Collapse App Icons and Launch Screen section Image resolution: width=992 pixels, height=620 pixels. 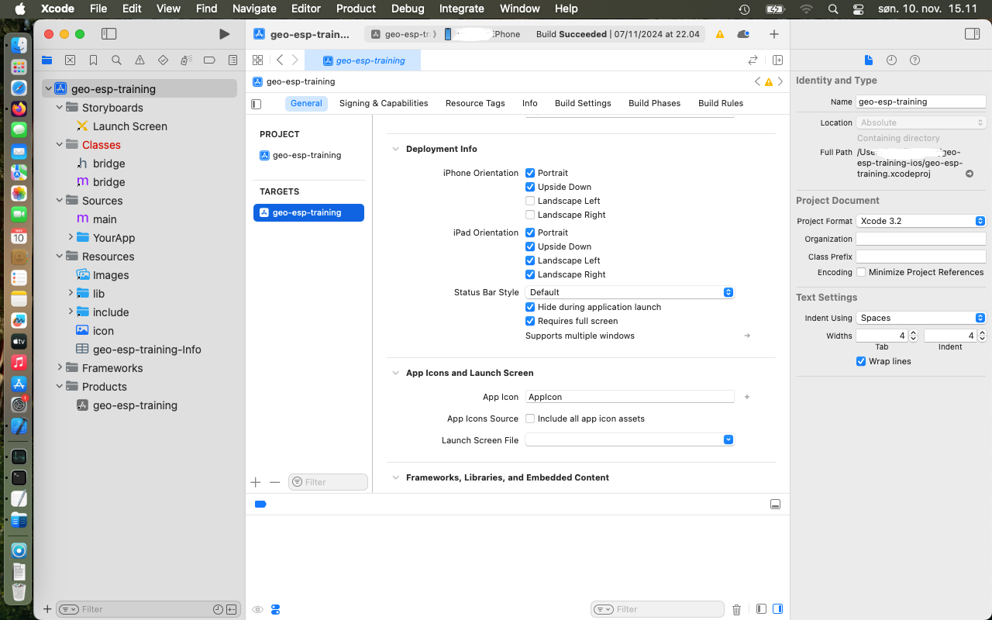pos(395,373)
